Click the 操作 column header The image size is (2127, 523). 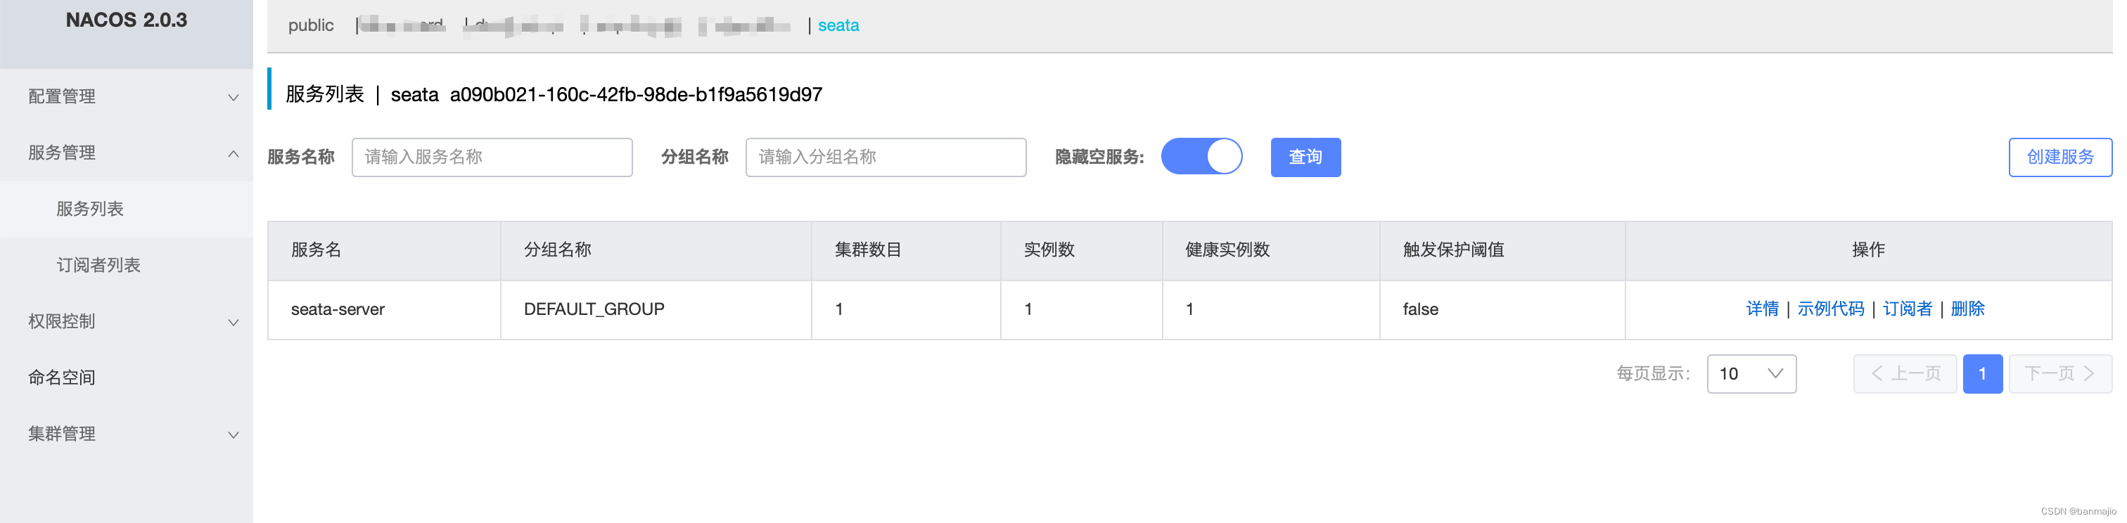pos(1867,250)
